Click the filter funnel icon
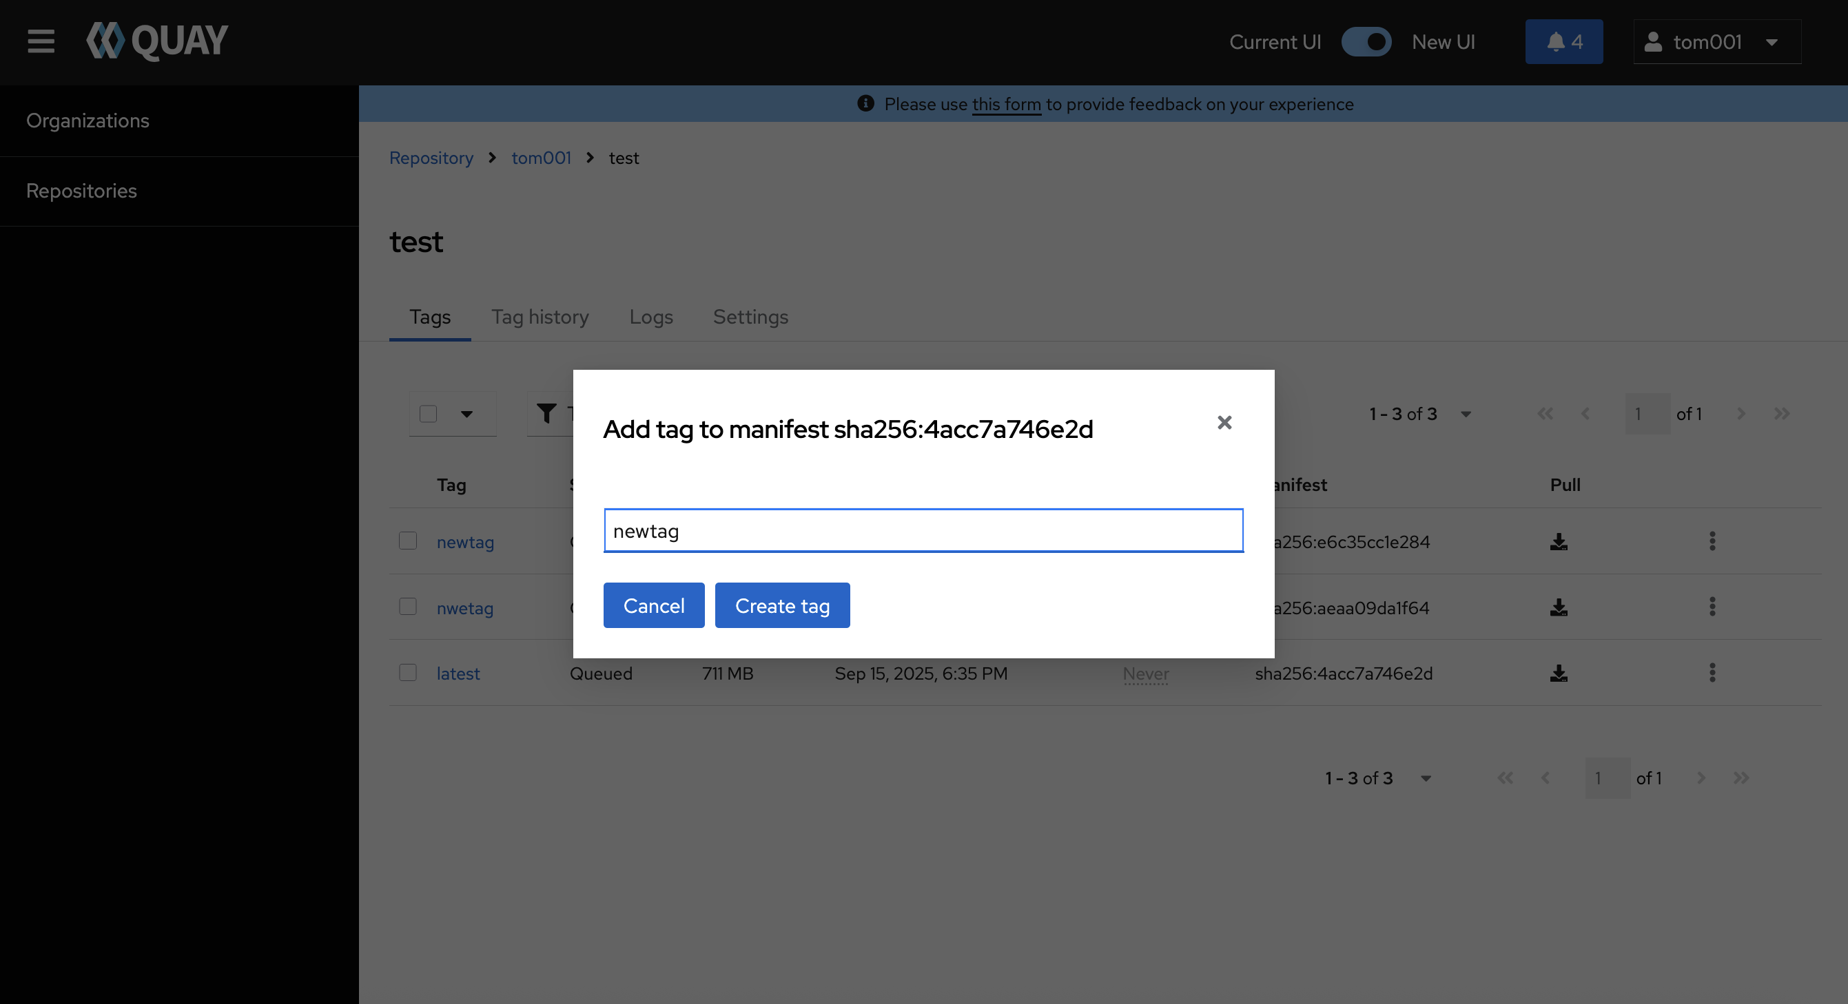 [546, 413]
